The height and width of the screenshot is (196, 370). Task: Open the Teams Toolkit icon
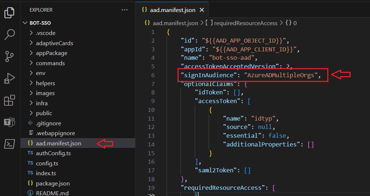9,122
